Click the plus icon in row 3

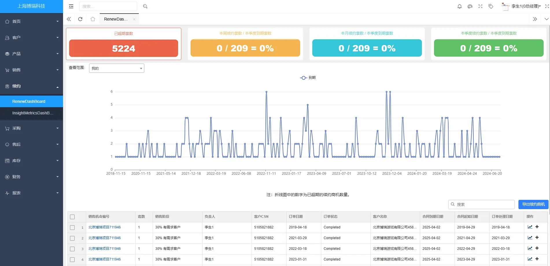click(x=537, y=248)
